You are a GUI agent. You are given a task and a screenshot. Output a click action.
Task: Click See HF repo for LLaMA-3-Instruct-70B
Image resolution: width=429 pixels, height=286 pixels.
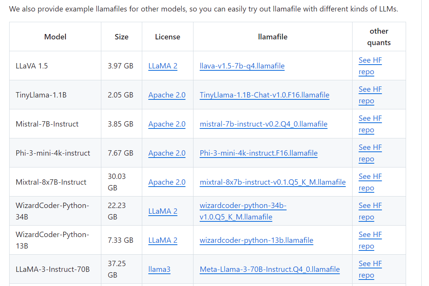(370, 269)
